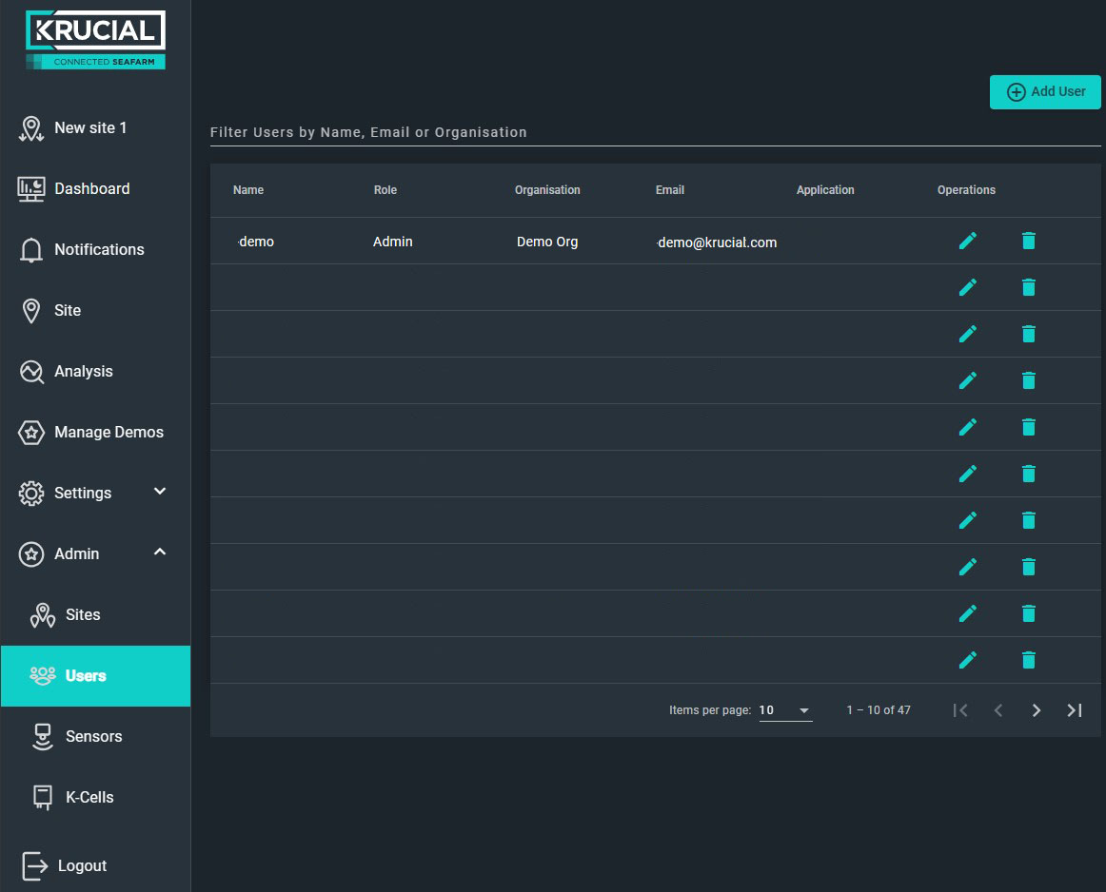Expand the Settings menu chevron
Viewport: 1106px width, 892px height.
pyautogui.click(x=160, y=491)
